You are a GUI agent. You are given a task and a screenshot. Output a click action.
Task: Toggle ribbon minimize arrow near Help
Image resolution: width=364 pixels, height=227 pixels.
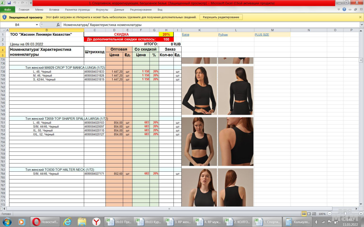(339, 9)
